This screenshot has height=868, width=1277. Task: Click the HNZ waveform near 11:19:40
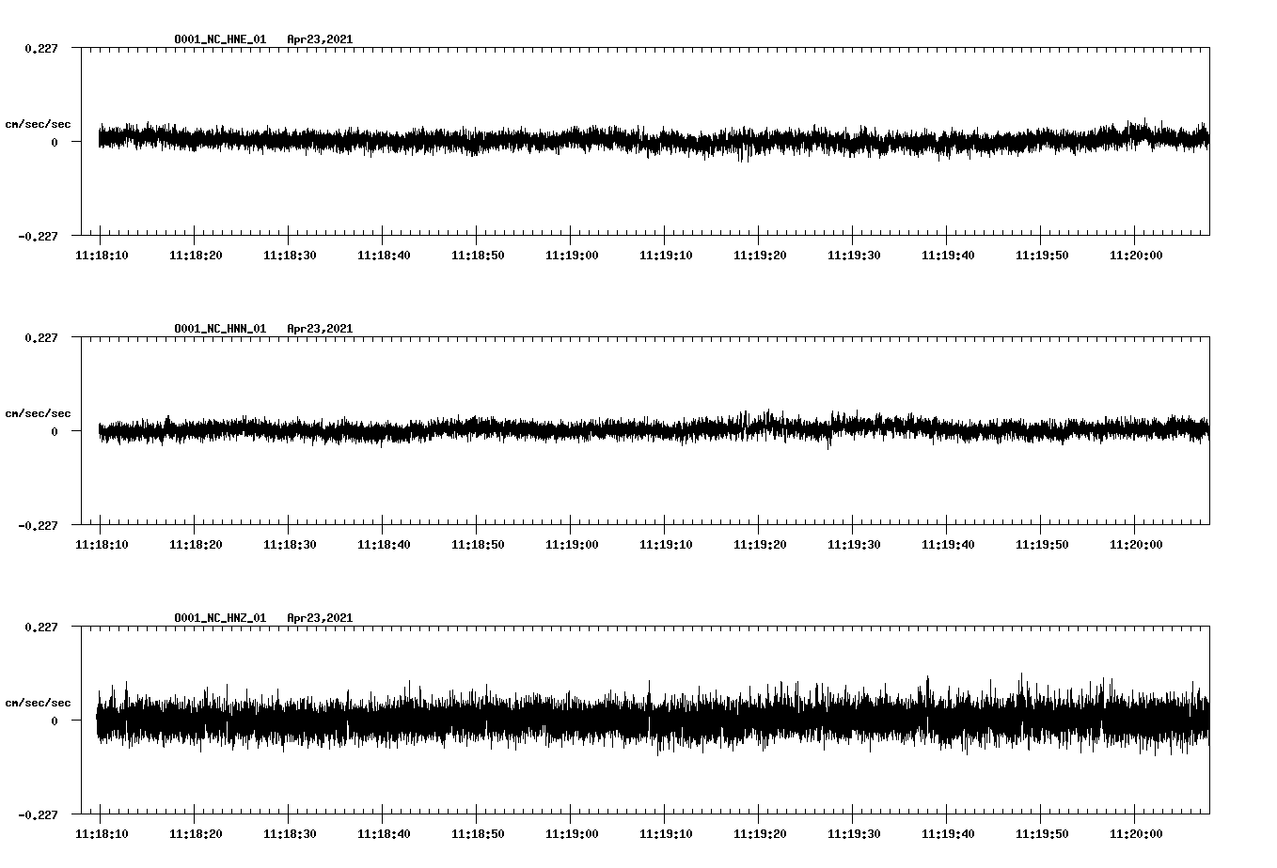coord(950,721)
